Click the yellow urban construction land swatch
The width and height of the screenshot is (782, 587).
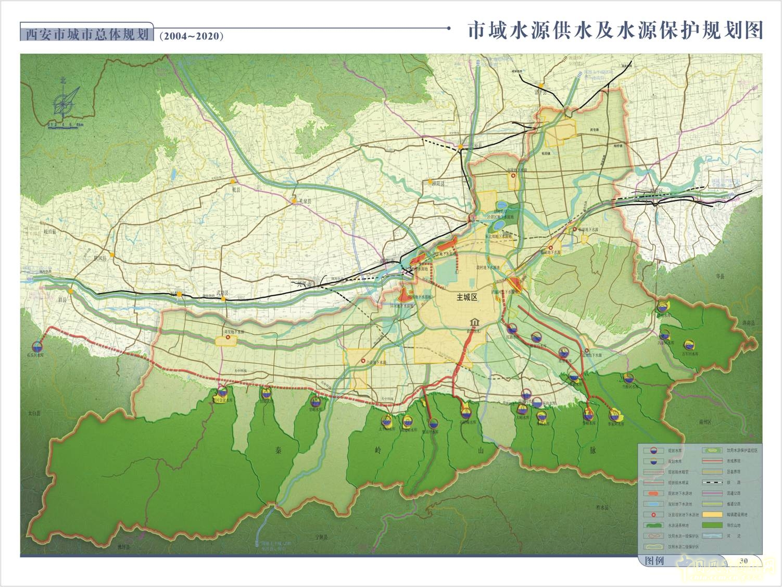tap(713, 515)
